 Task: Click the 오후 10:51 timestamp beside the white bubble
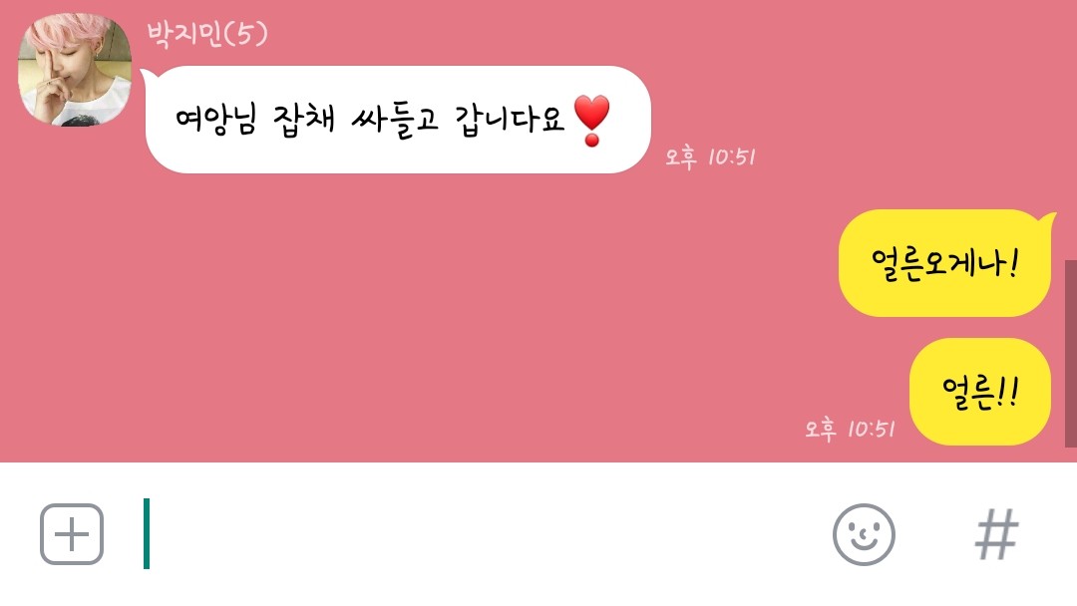tap(710, 157)
